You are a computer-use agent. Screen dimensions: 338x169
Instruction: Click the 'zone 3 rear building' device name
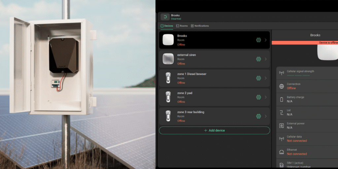click(x=191, y=112)
